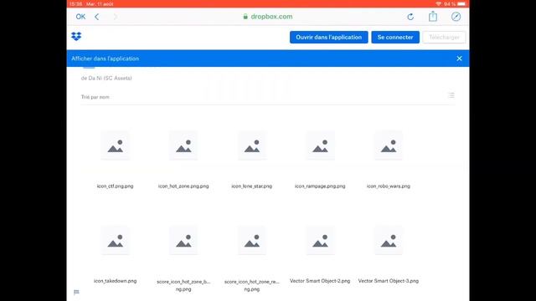Open icon_hot_zone.png.png thumbnail
This screenshot has width=536, height=301.
(183, 145)
